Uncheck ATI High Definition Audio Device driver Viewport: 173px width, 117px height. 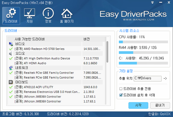point(11,59)
